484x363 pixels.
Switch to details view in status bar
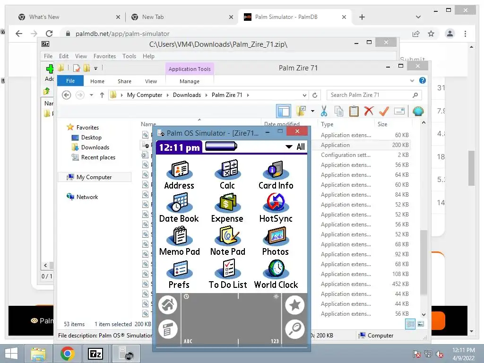[410, 324]
